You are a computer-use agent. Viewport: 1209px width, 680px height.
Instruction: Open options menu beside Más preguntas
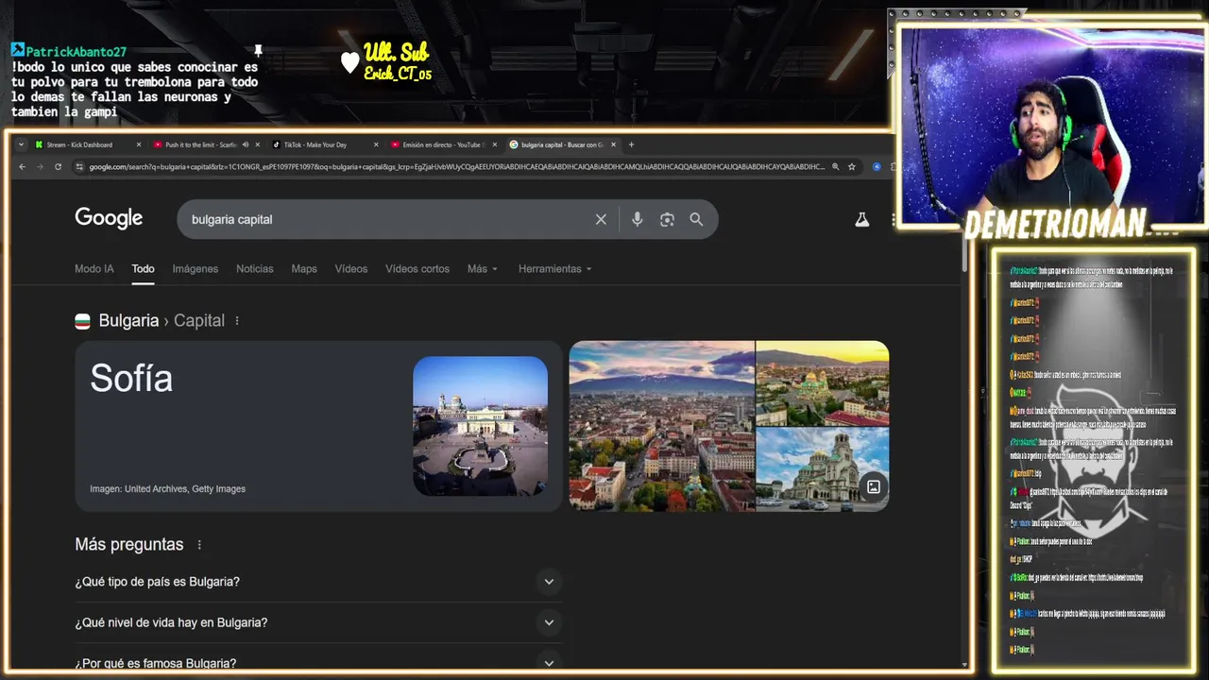click(x=199, y=545)
